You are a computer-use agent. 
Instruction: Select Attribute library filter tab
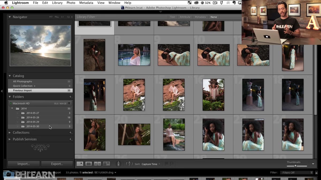[185, 17]
